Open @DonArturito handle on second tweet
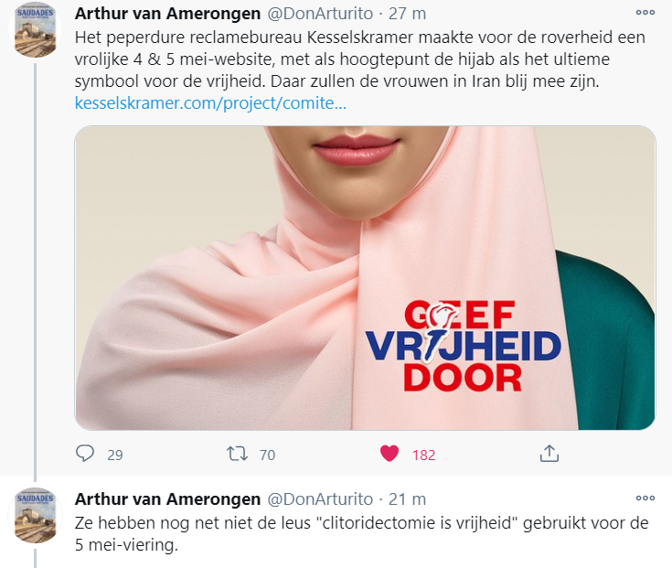Image resolution: width=672 pixels, height=568 pixels. pyautogui.click(x=320, y=499)
